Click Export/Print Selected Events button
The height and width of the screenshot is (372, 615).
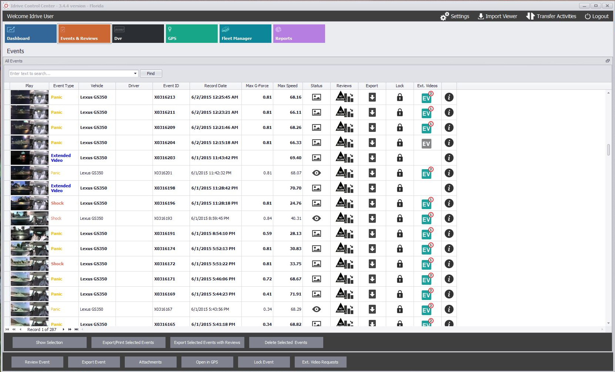coord(128,342)
